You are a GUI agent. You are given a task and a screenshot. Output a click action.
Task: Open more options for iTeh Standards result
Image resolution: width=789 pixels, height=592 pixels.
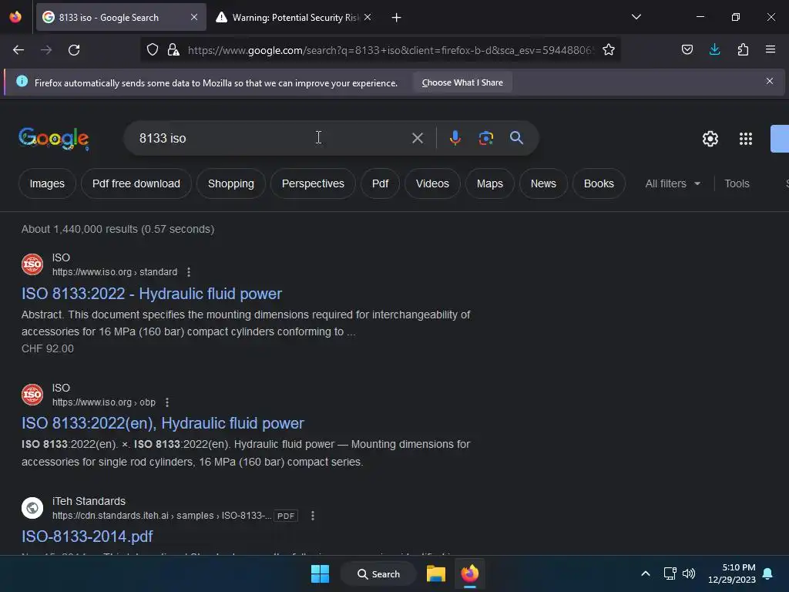313,516
